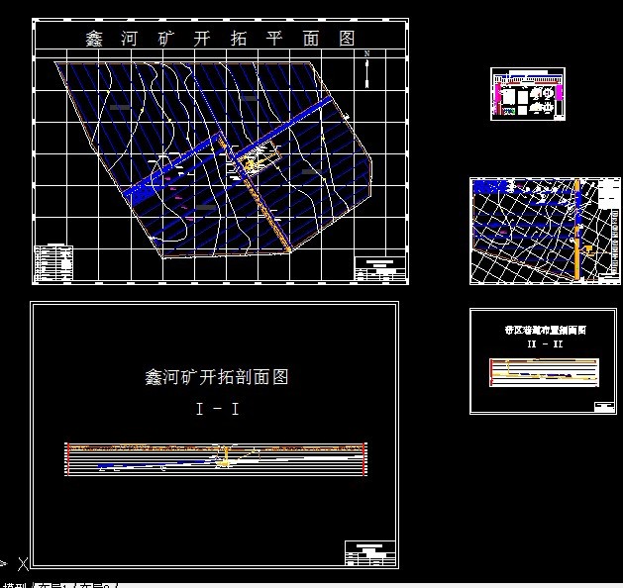Select the title block of the I-I section sheet

coord(369,552)
